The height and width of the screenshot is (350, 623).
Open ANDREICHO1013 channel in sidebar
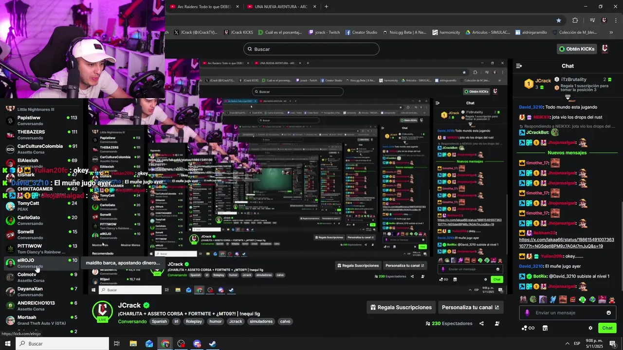point(41,306)
